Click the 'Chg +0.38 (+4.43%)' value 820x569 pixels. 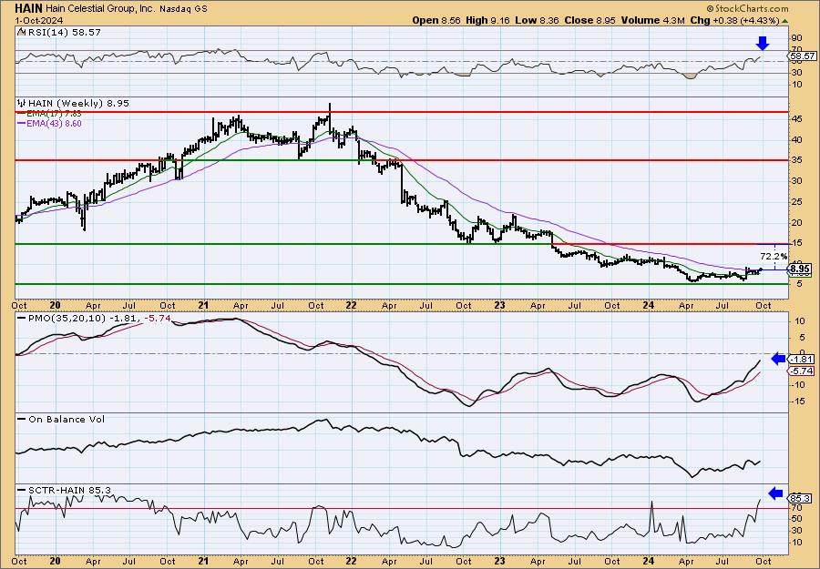734,20
